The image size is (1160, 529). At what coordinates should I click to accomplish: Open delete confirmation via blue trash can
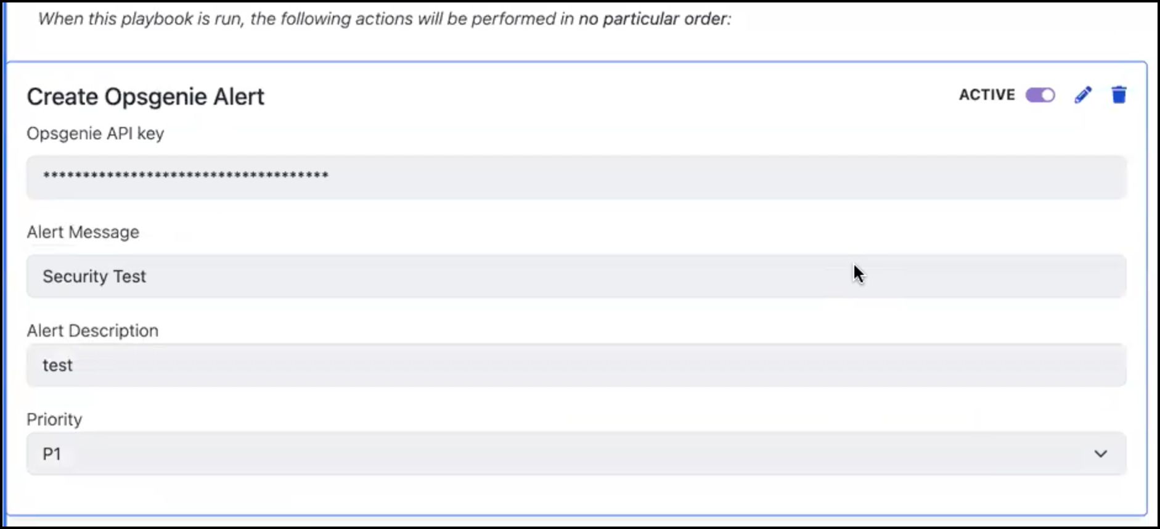[x=1119, y=95]
